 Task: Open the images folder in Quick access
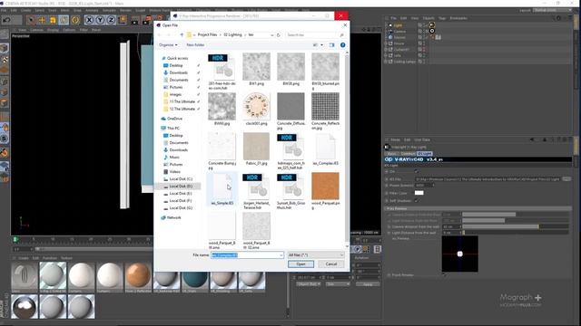pyautogui.click(x=175, y=94)
